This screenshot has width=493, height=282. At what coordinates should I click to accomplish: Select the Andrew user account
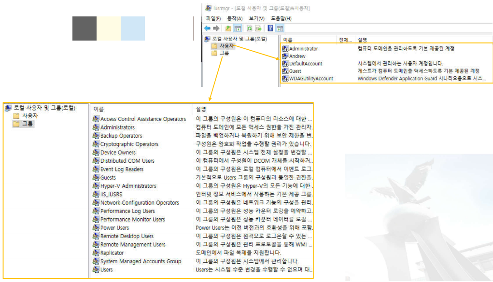pyautogui.click(x=294, y=56)
